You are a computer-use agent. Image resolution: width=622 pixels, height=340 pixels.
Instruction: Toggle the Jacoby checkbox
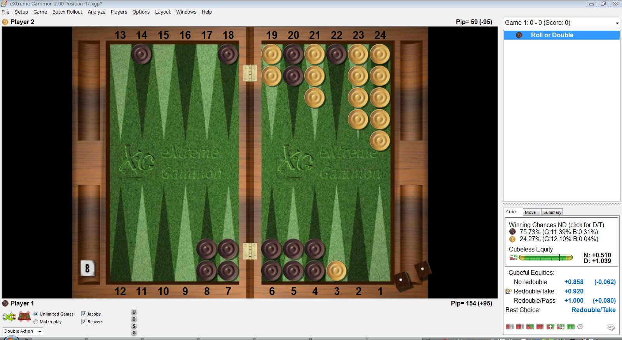point(84,314)
